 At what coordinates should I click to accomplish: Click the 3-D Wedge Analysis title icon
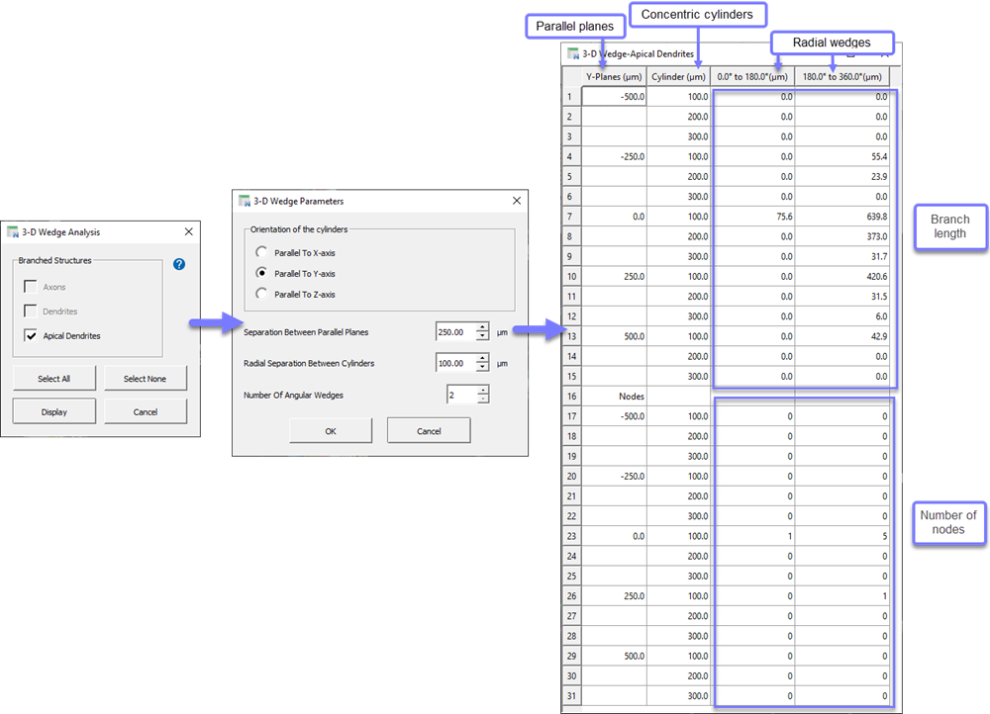click(x=14, y=232)
